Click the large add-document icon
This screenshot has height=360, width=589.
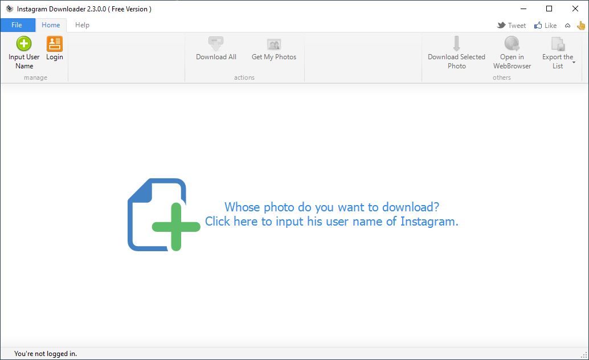click(x=164, y=215)
